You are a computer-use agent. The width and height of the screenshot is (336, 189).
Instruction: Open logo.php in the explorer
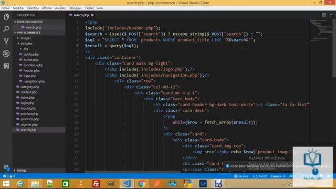click(x=30, y=76)
